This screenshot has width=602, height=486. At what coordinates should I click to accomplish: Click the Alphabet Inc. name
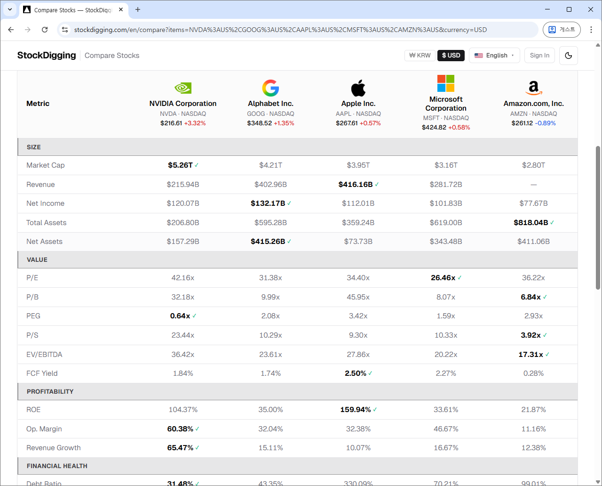pyautogui.click(x=270, y=104)
